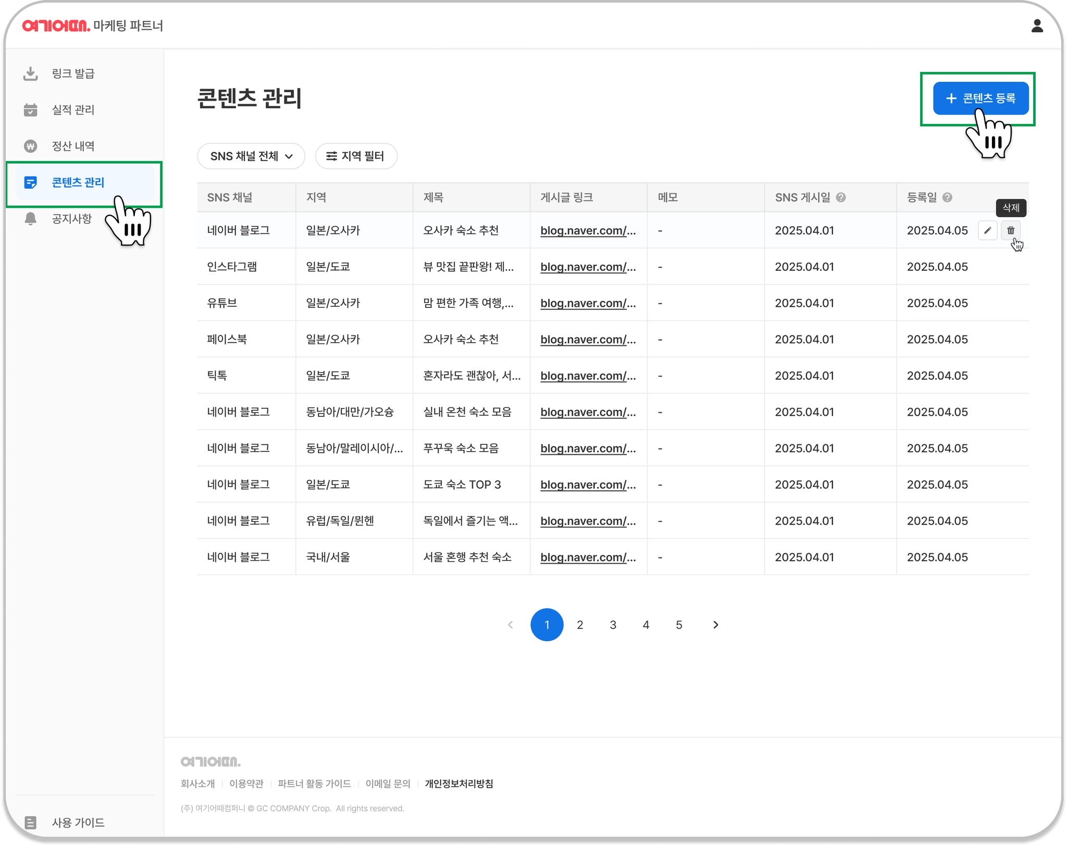This screenshot has width=1067, height=846.
Task: Click the trash delete icon in first row
Action: [1010, 230]
